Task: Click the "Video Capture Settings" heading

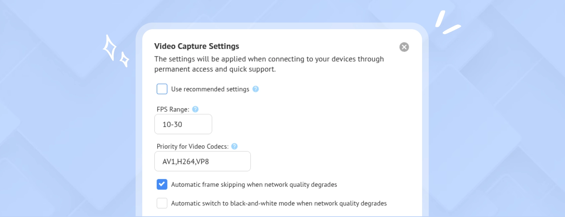Action: click(196, 46)
